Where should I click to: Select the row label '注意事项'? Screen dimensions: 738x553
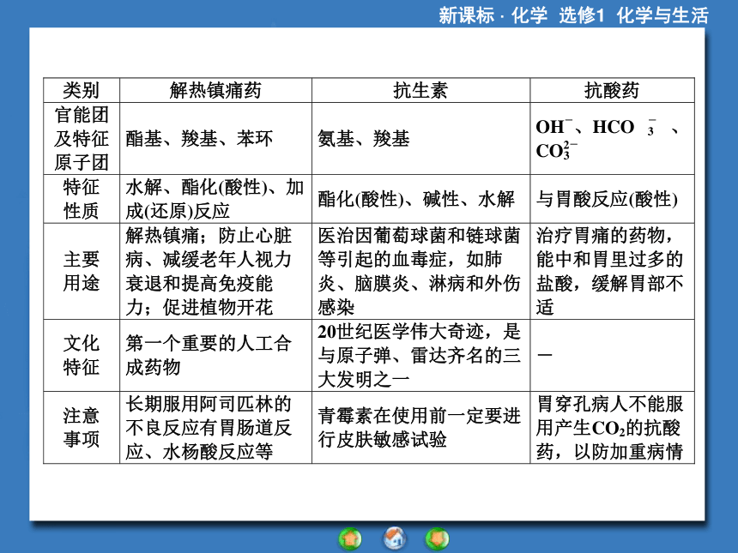pos(82,428)
